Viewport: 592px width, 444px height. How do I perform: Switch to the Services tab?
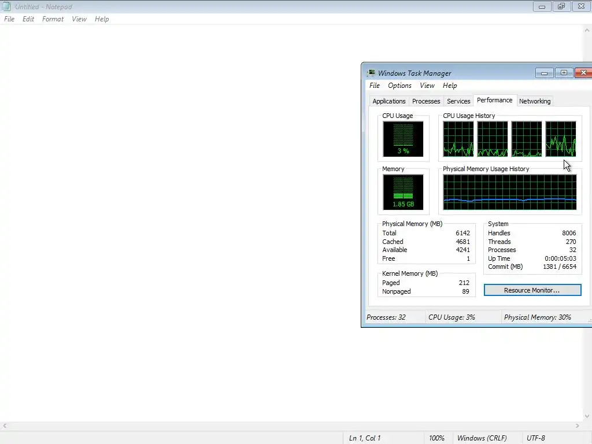(x=458, y=101)
